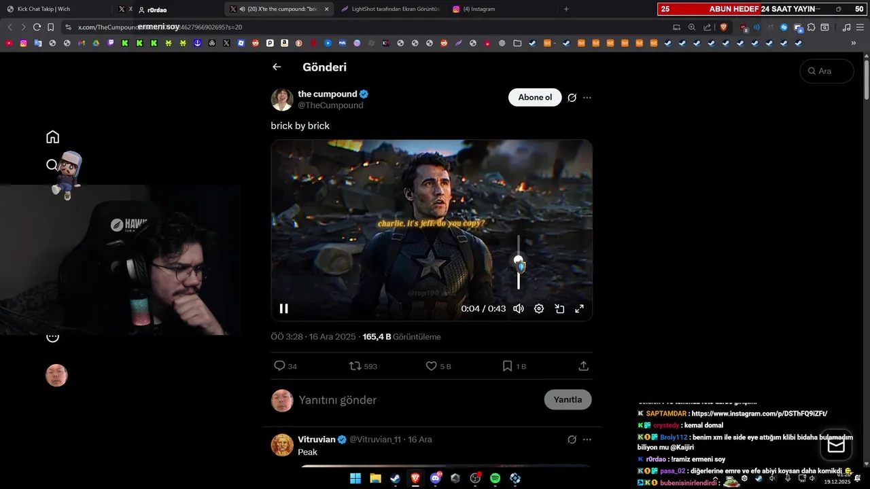The width and height of the screenshot is (870, 489).
Task: Open more options on Vitruvian's reply
Action: [x=587, y=439]
